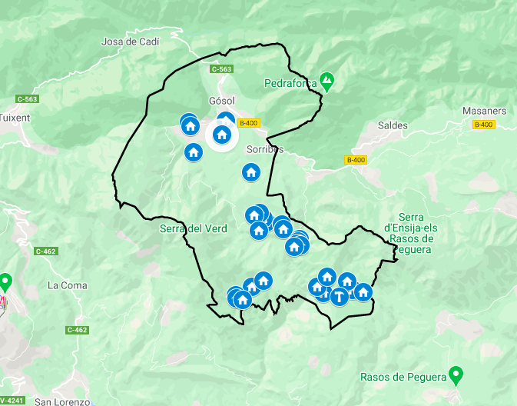Select the hammer tool marker
The width and height of the screenshot is (517, 406).
point(340,296)
